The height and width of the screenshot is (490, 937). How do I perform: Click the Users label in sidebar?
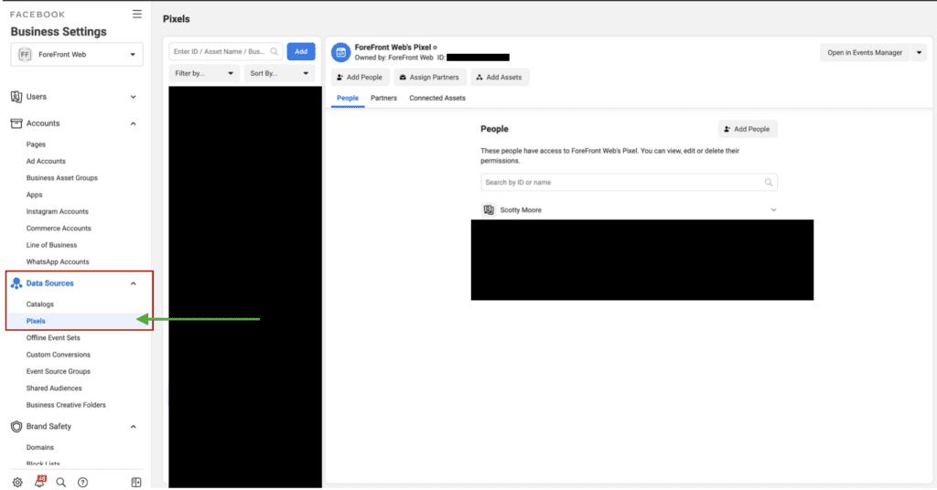point(37,97)
